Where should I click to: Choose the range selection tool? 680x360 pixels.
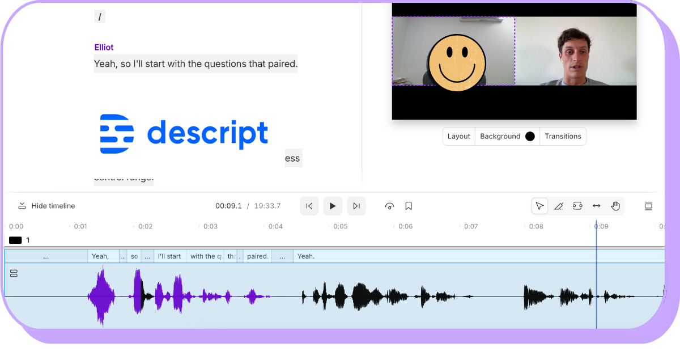(577, 206)
